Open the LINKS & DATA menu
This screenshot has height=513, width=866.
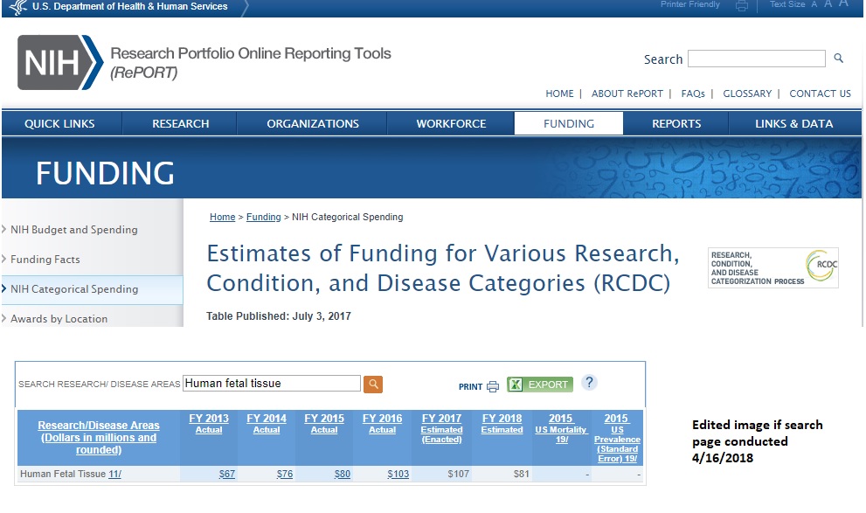[794, 124]
